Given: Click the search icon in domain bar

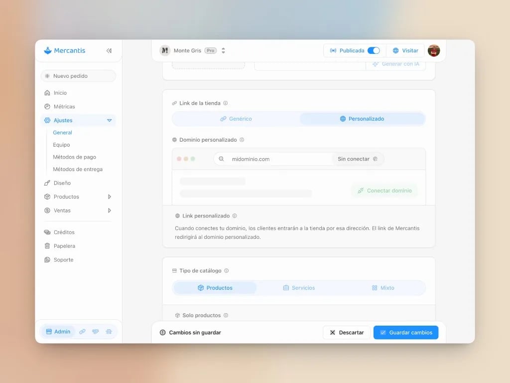Looking at the screenshot, I should coord(221,159).
